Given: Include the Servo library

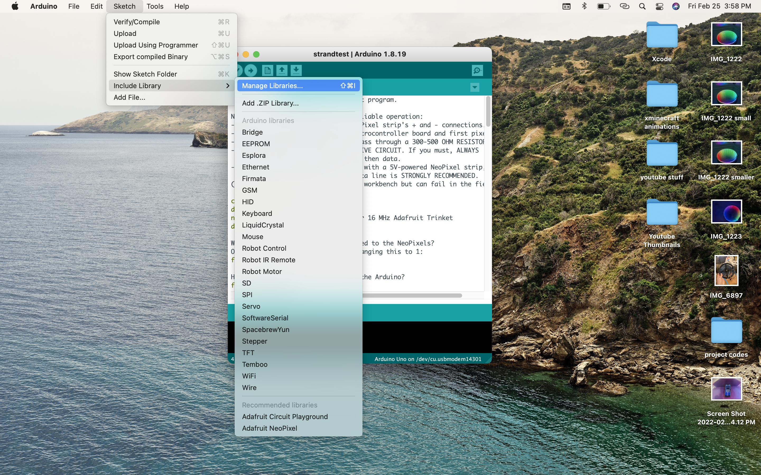Looking at the screenshot, I should 251,306.
